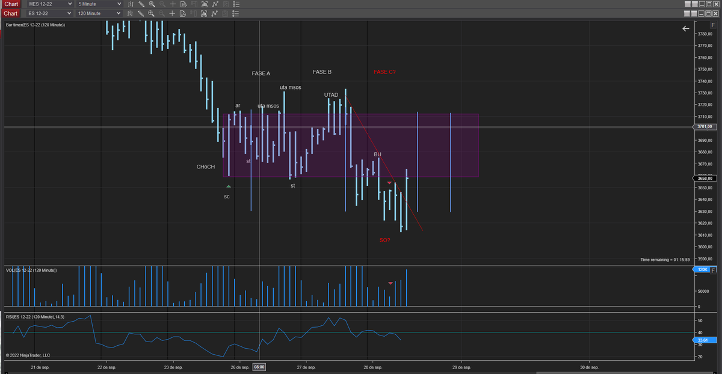Screen dimensions: 722x374
Task: Show Data Box icon in ES 12-22 toolbar
Action: point(183,13)
